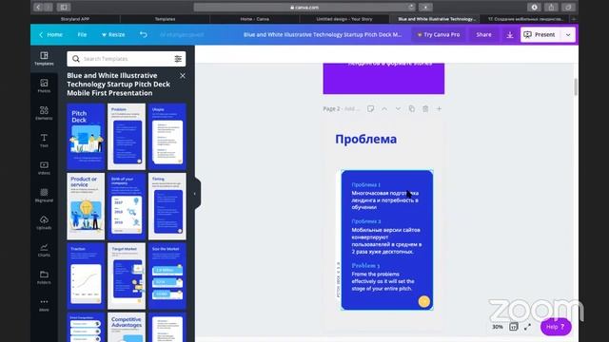This screenshot has height=342, width=609.
Task: Select the Competitive Advantages template thumbnail
Action: [127, 327]
